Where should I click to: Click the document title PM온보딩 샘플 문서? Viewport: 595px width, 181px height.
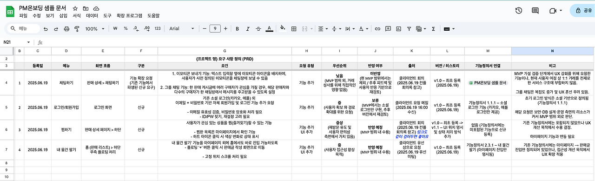(43, 8)
